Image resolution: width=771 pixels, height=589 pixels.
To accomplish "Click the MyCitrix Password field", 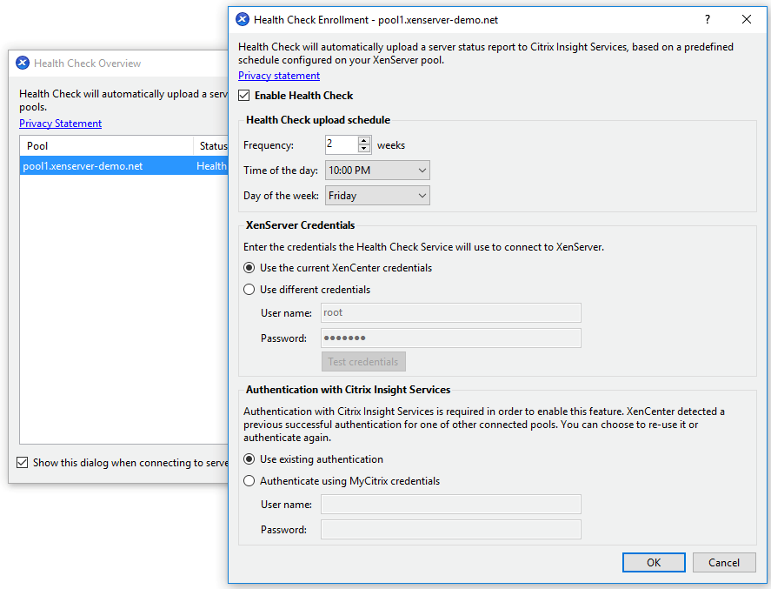I will [x=451, y=530].
